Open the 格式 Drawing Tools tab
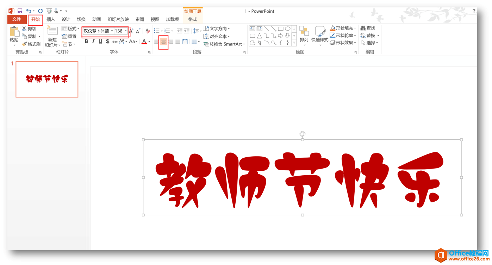492x265 pixels. click(x=193, y=19)
